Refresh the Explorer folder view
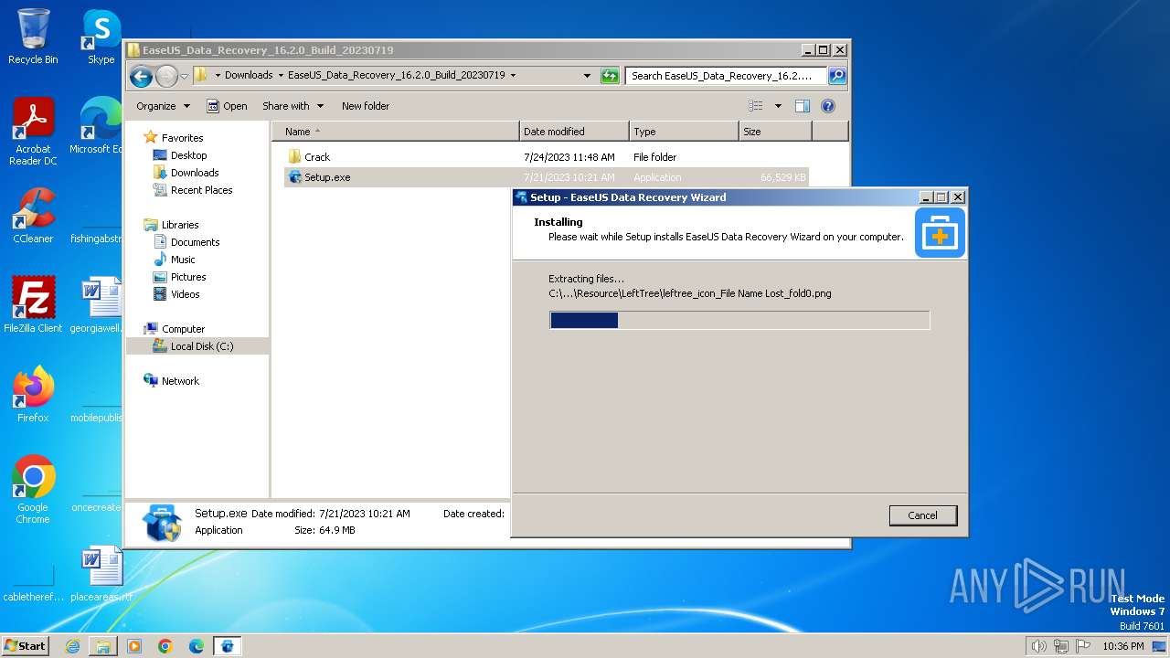 pyautogui.click(x=610, y=76)
